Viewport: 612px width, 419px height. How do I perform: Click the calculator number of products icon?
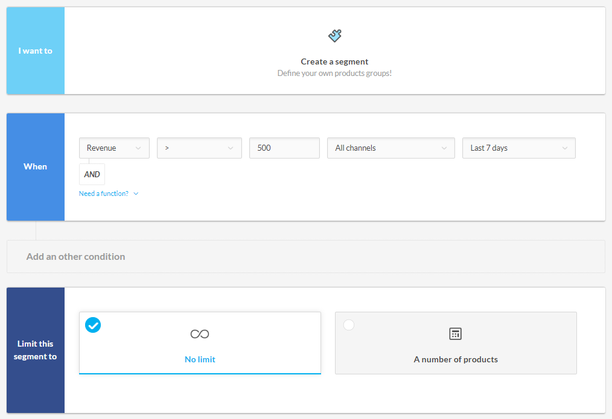click(x=455, y=334)
